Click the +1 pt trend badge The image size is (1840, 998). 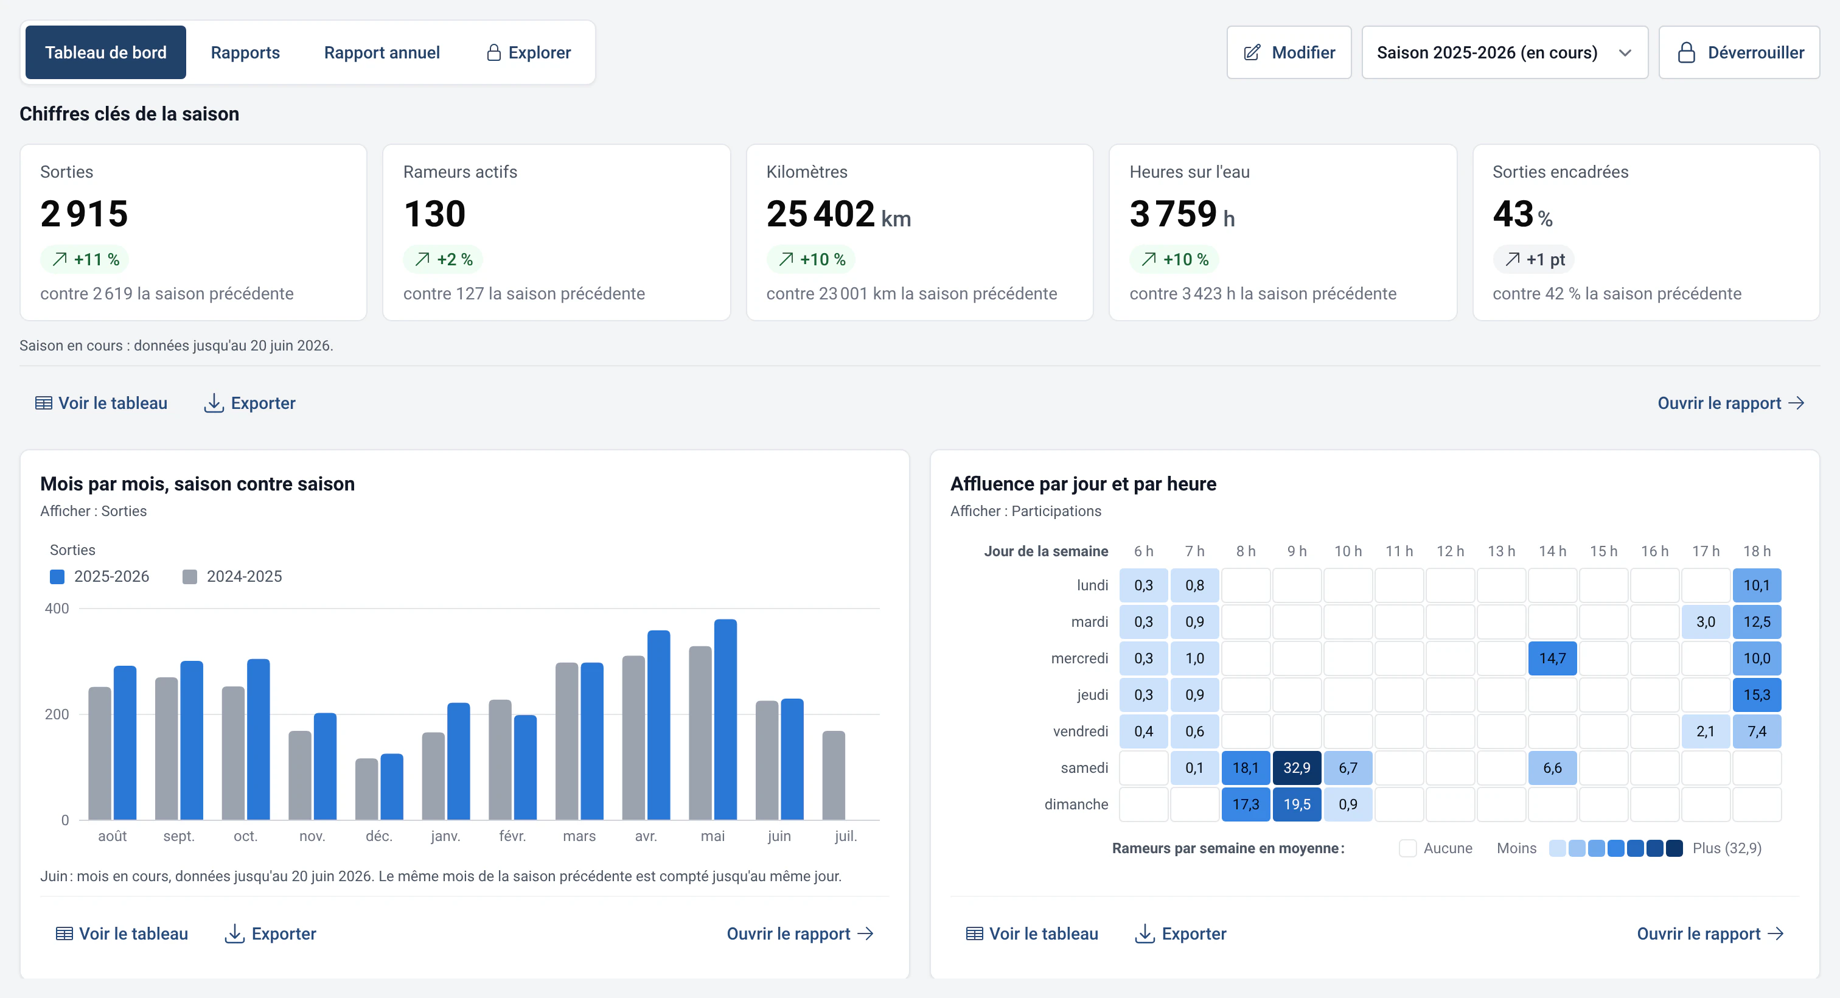1533,259
